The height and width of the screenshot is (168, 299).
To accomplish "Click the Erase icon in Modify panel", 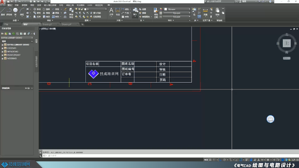I will [65, 9].
